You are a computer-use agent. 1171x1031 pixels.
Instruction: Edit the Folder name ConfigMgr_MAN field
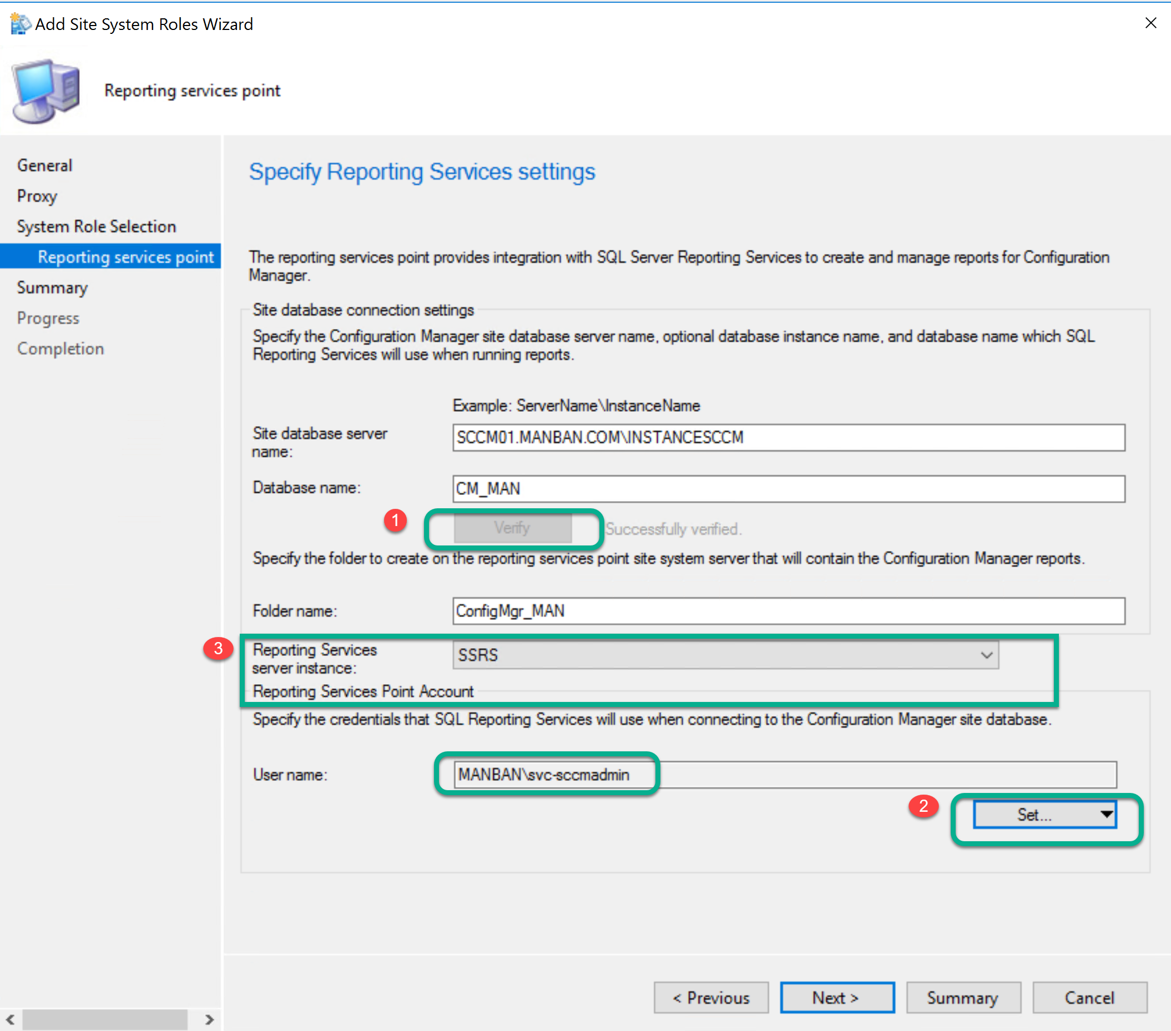coord(789,610)
